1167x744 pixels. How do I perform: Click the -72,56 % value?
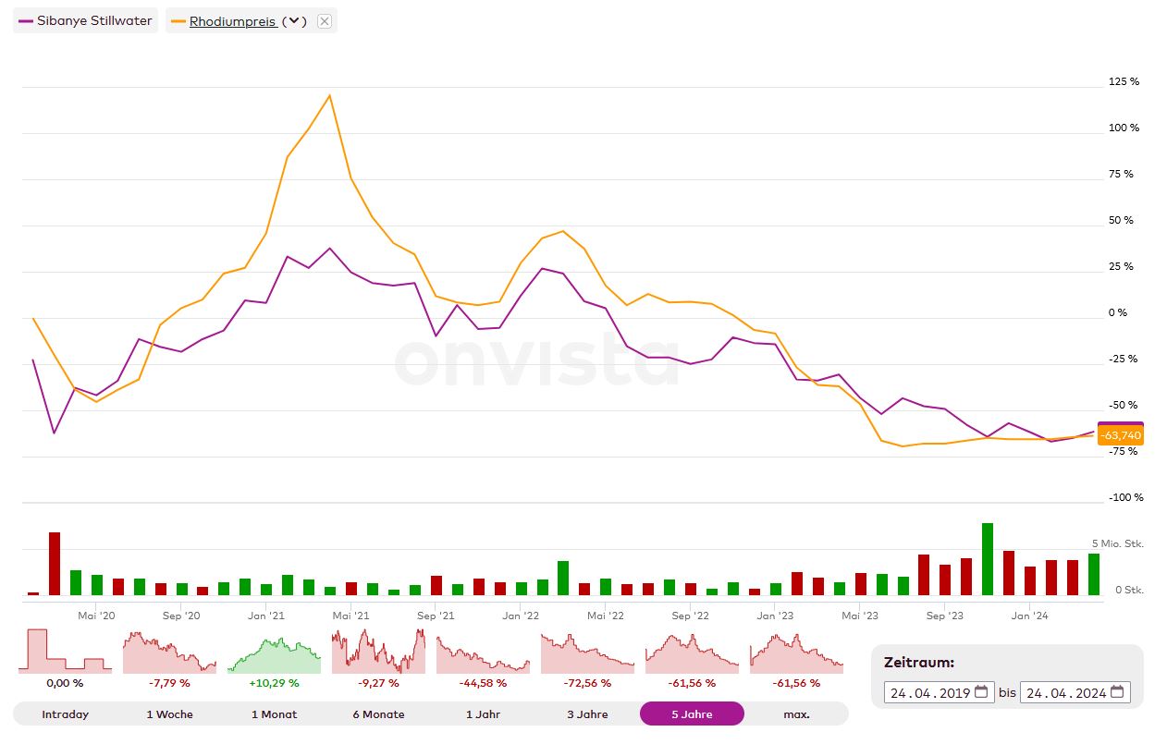(587, 683)
